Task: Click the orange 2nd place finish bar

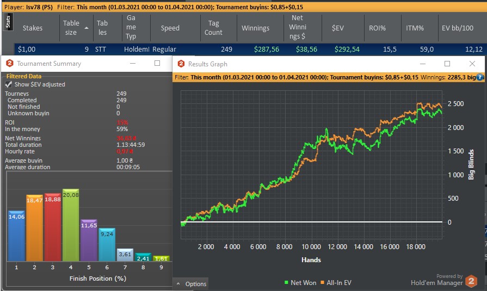Action: (34, 228)
